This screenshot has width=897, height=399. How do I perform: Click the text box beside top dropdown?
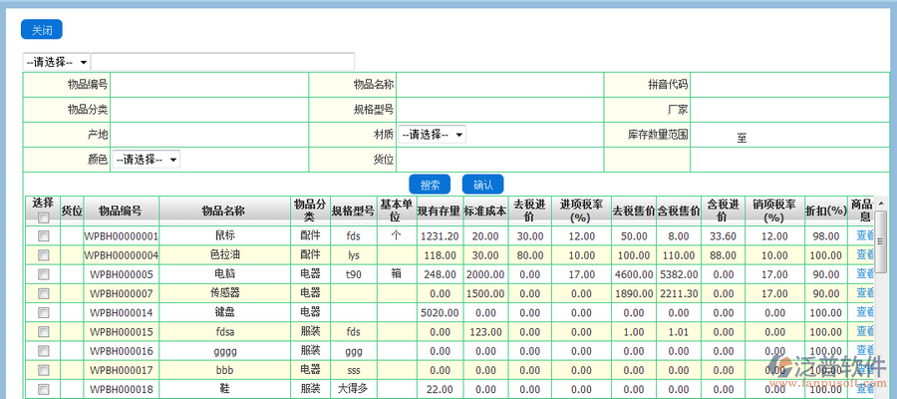pyautogui.click(x=222, y=62)
